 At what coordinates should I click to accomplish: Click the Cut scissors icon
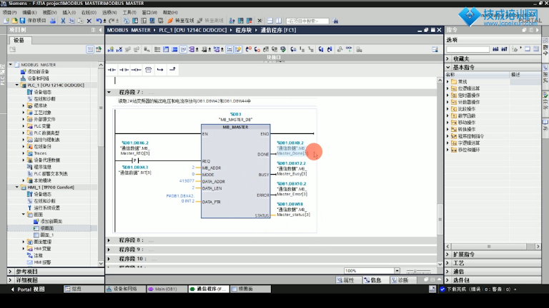(63, 21)
